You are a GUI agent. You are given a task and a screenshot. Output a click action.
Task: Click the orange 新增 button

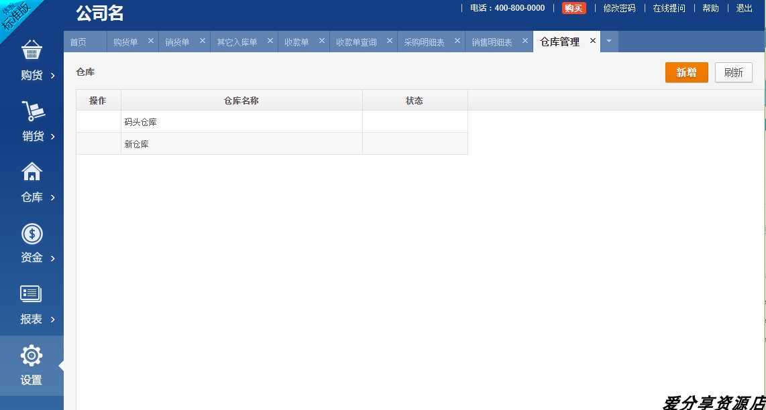(x=686, y=73)
